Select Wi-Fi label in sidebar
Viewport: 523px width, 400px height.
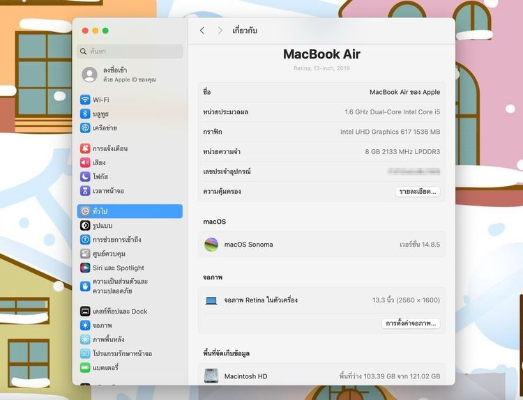tap(100, 100)
